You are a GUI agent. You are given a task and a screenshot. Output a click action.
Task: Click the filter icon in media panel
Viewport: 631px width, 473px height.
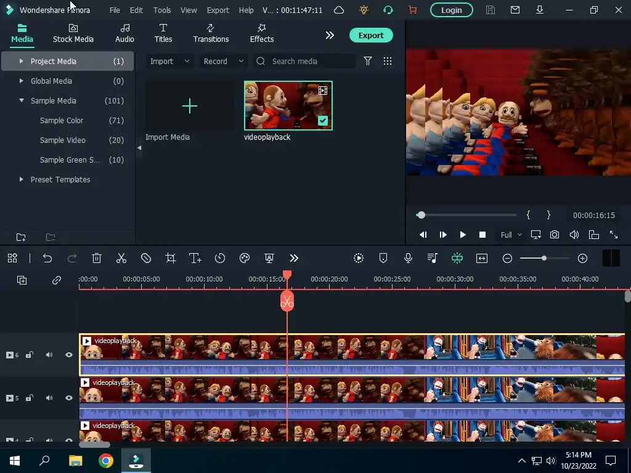pos(368,61)
